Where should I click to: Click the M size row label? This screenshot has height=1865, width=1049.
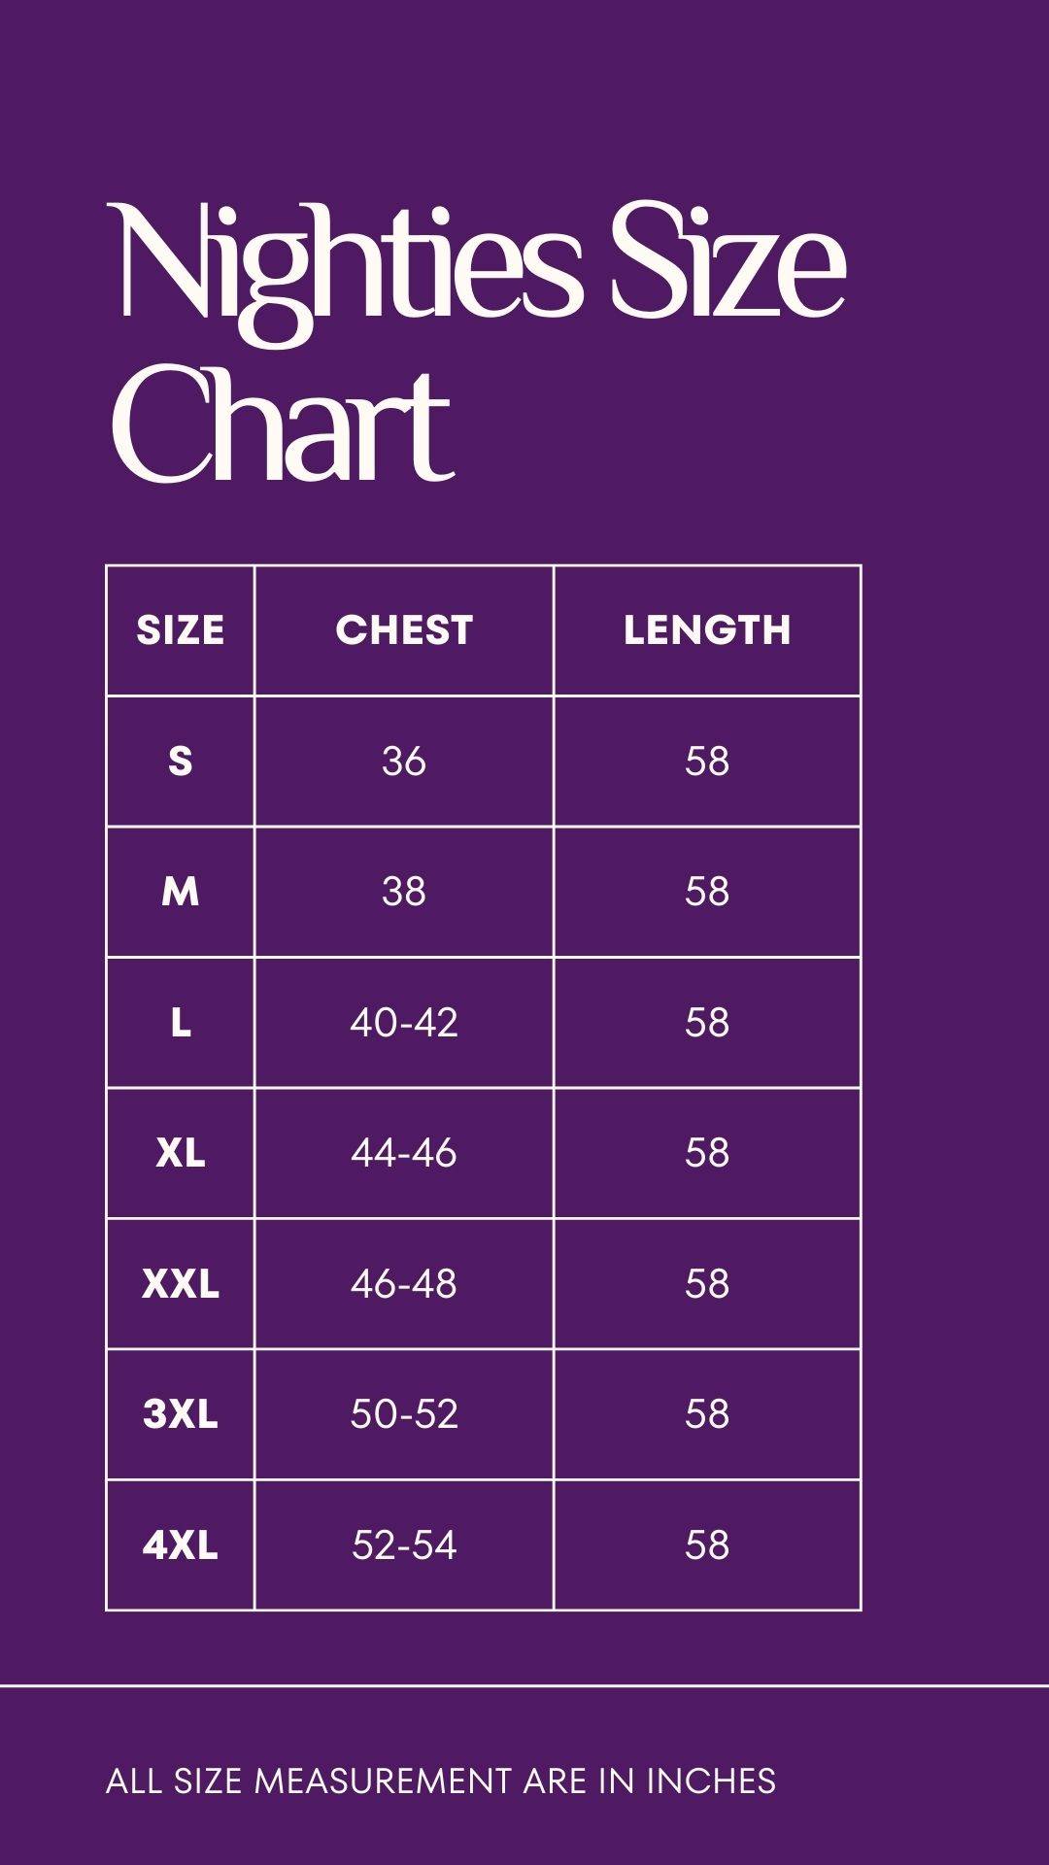pos(181,892)
